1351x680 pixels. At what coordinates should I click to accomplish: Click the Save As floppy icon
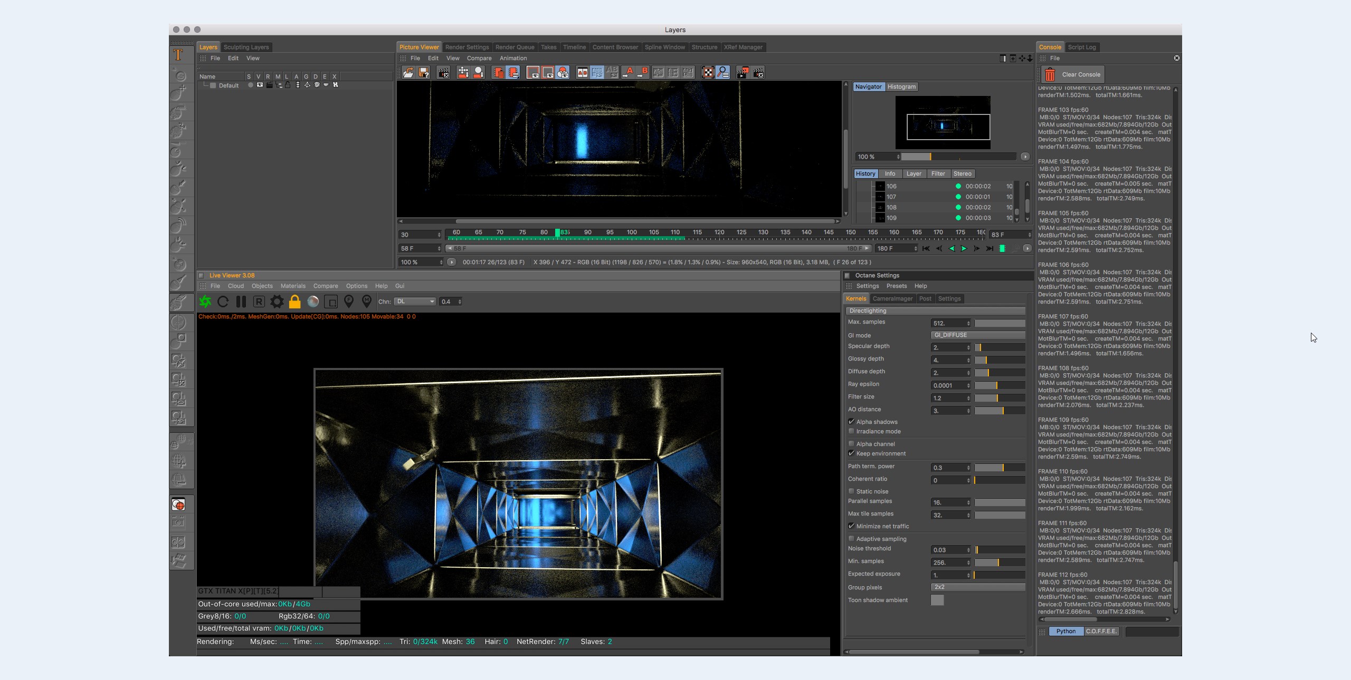(424, 73)
